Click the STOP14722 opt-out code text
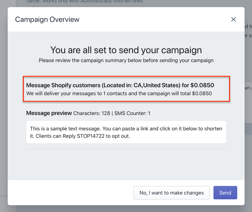 91,136
